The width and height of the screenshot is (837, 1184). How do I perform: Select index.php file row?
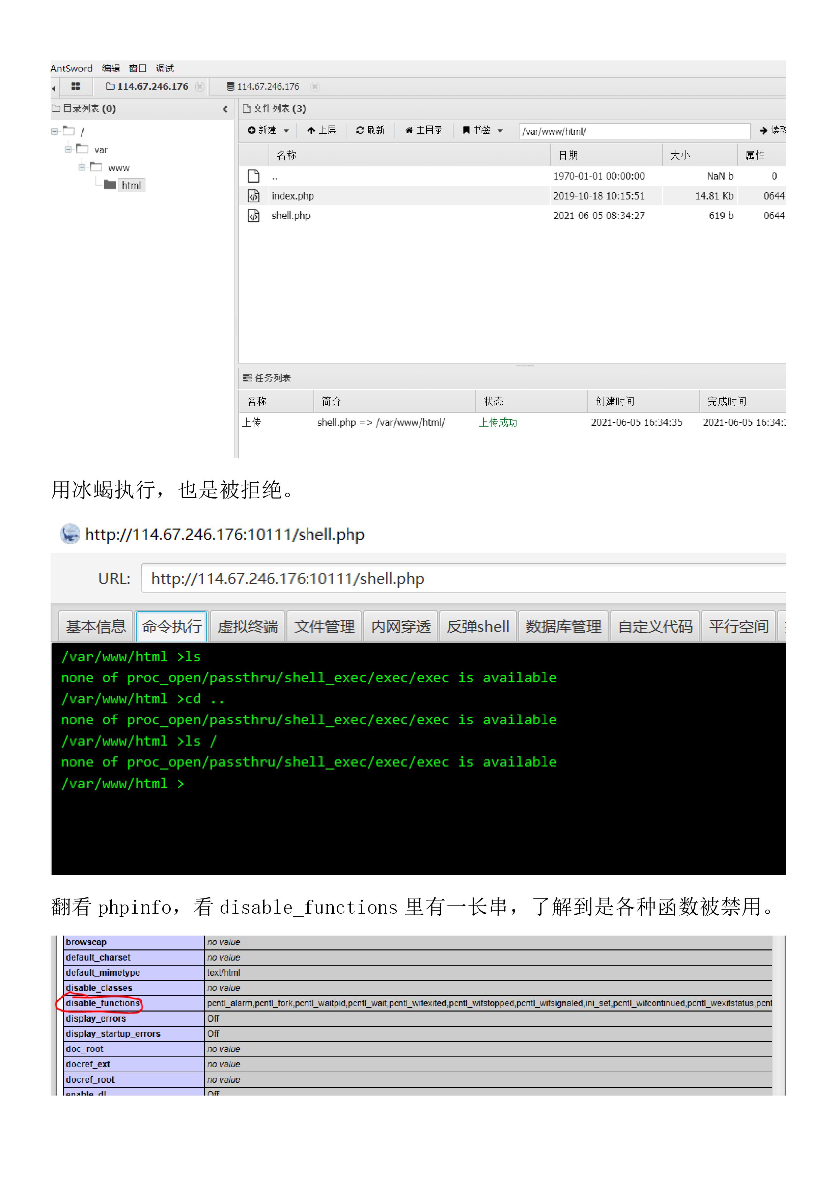pos(512,196)
